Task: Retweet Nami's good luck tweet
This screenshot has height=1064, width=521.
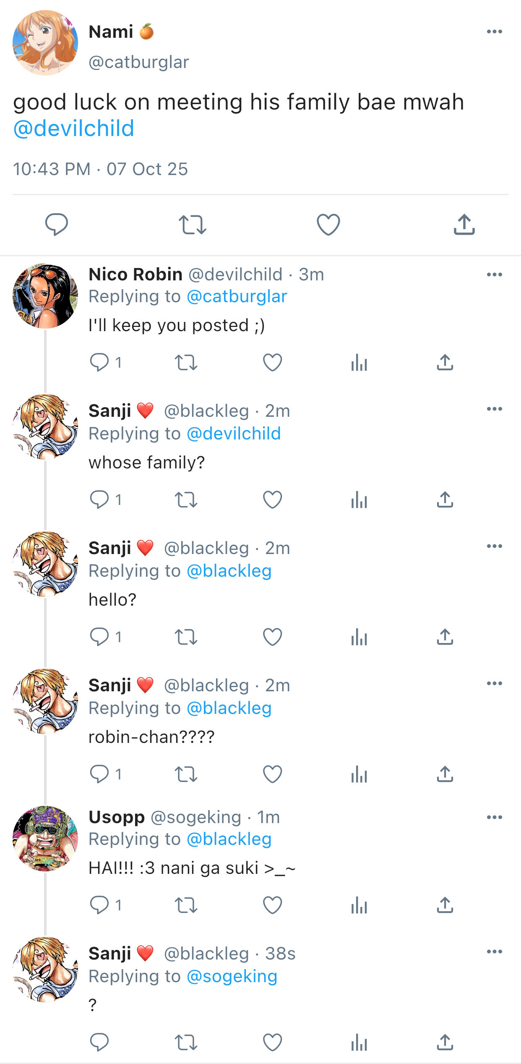Action: [x=192, y=224]
